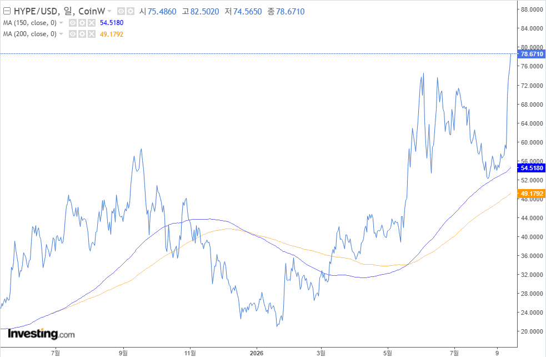Click the MA 150 value 54.5180 in legend

pos(112,23)
